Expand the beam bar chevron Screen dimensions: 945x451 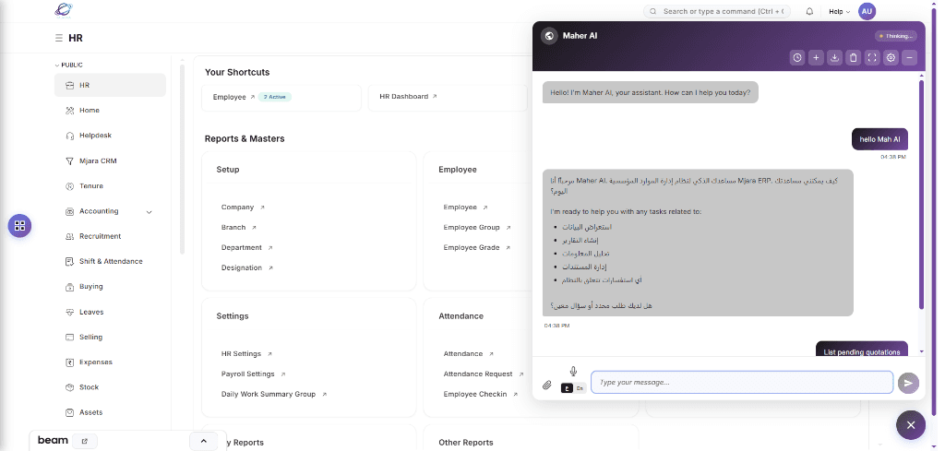[x=204, y=441]
